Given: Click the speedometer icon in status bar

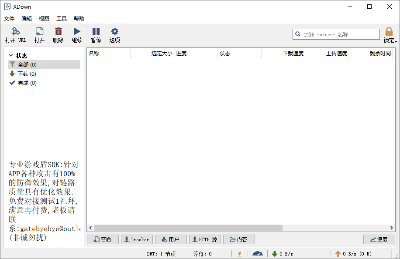Looking at the screenshot, I should coord(258,254).
